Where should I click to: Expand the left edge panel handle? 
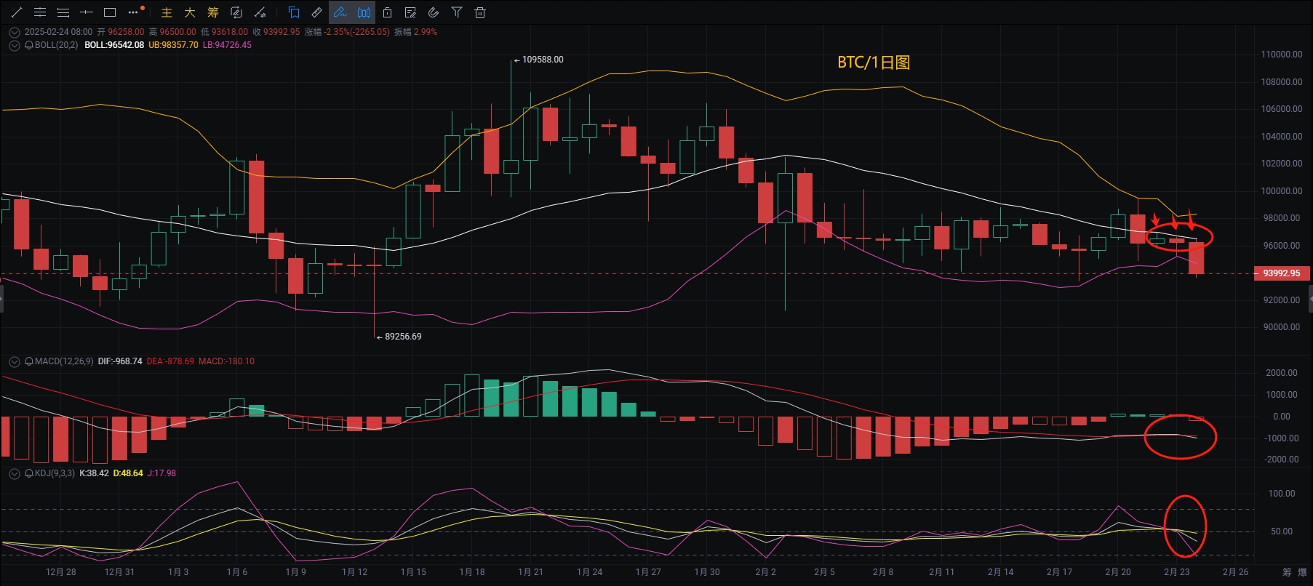pos(1,299)
